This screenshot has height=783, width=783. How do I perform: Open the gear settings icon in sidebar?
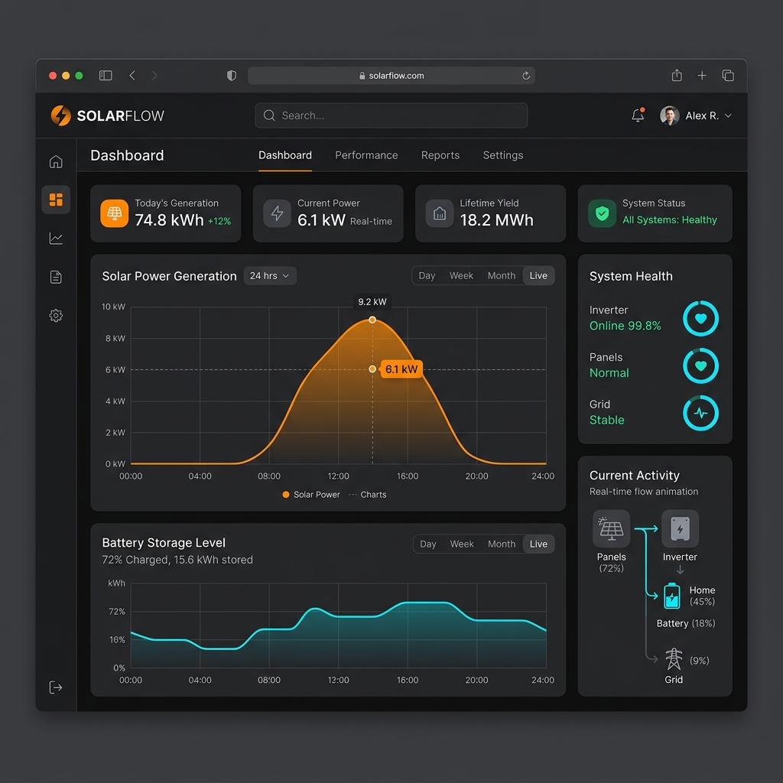pos(56,316)
